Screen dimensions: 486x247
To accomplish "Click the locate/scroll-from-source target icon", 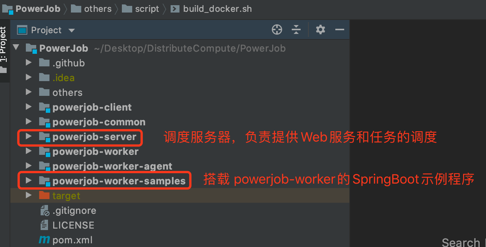I will tap(277, 30).
